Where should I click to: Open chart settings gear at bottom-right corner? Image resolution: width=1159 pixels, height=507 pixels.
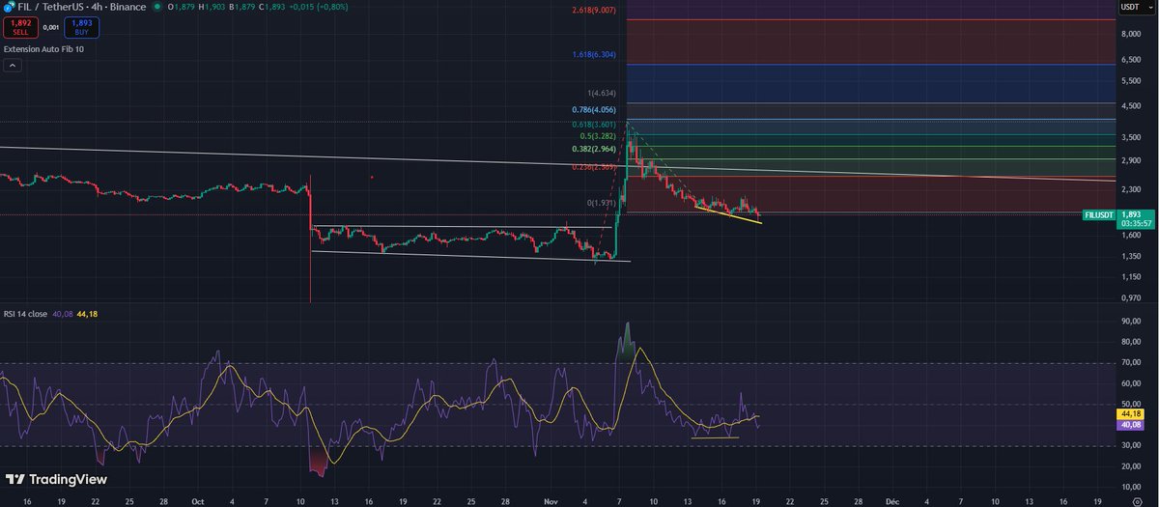pyautogui.click(x=1138, y=503)
